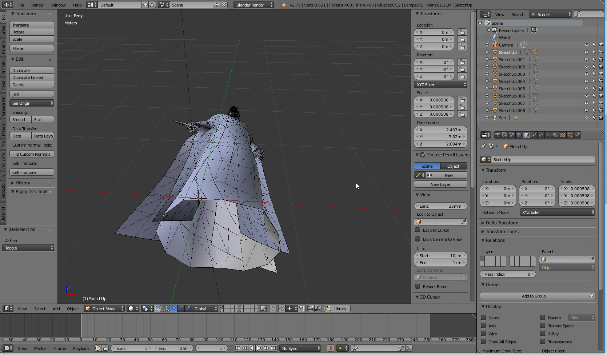The width and height of the screenshot is (607, 355).
Task: Open the Physics properties tab
Action: [x=577, y=135]
